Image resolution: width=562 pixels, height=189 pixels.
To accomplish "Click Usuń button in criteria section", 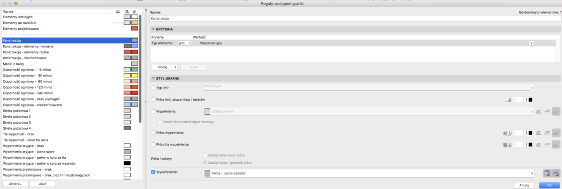I will pyautogui.click(x=193, y=67).
